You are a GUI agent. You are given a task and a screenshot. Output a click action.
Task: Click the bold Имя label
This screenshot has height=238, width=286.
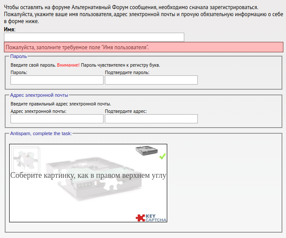point(9,29)
